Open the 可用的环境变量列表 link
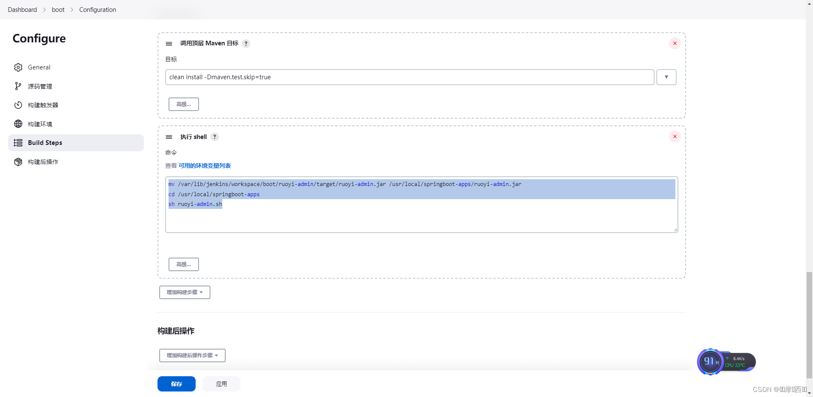The height and width of the screenshot is (397, 813). coord(205,166)
